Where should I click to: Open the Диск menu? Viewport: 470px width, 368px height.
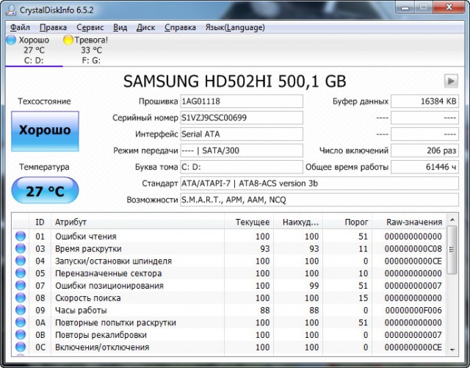pos(145,28)
